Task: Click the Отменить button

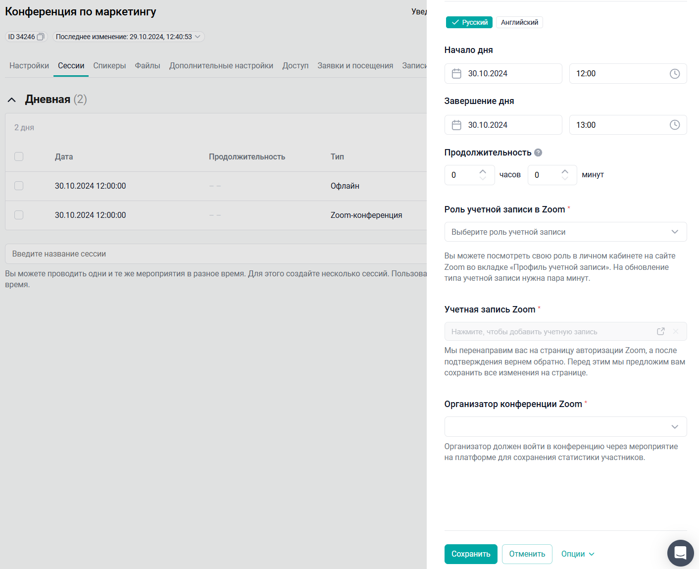Action: [x=527, y=554]
